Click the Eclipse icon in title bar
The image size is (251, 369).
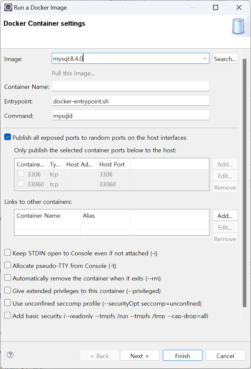(x=8, y=7)
